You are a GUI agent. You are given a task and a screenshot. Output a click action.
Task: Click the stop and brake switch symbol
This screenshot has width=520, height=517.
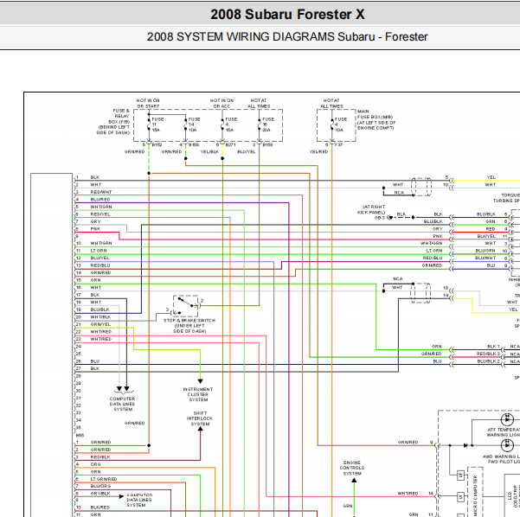coord(186,305)
